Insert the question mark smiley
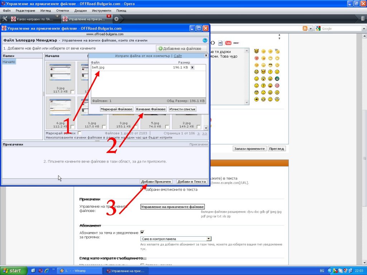367x275 pixels. pyautogui.click(x=263, y=86)
